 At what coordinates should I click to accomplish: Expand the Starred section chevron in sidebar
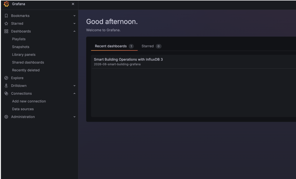(x=74, y=24)
